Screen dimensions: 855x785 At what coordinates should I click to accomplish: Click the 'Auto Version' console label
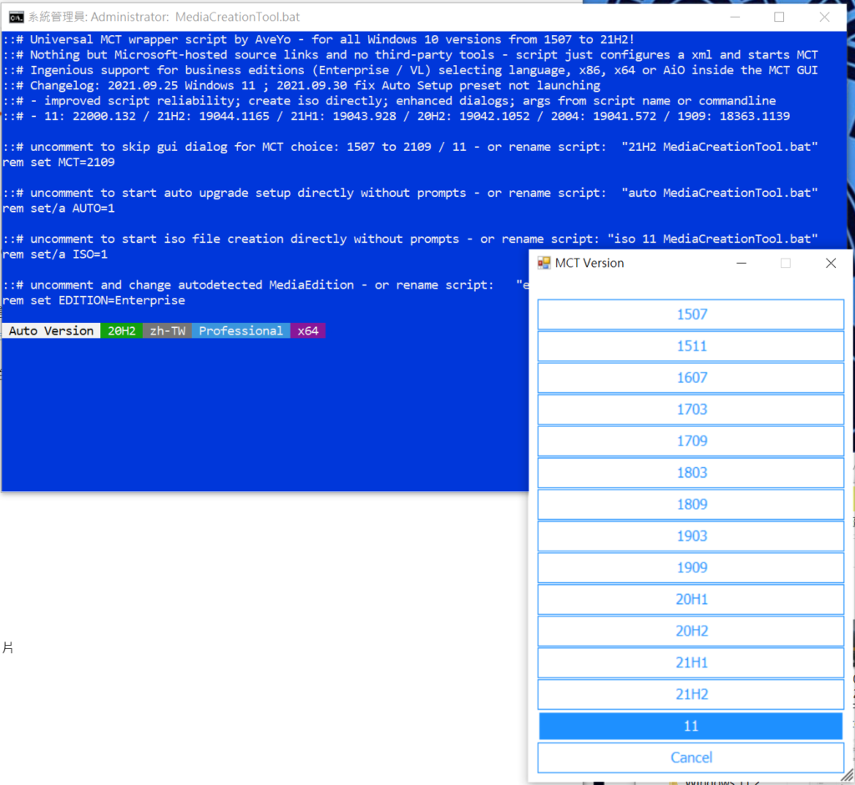(51, 330)
